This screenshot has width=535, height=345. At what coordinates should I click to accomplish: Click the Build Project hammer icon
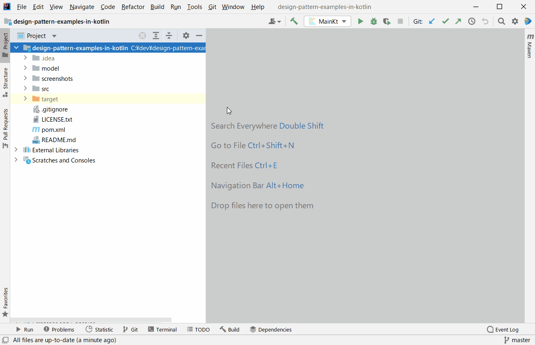point(294,21)
